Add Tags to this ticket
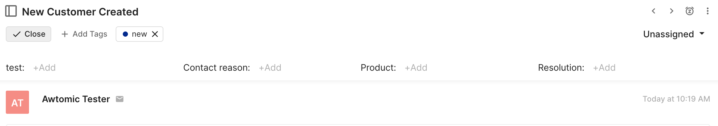The image size is (718, 126). 84,34
